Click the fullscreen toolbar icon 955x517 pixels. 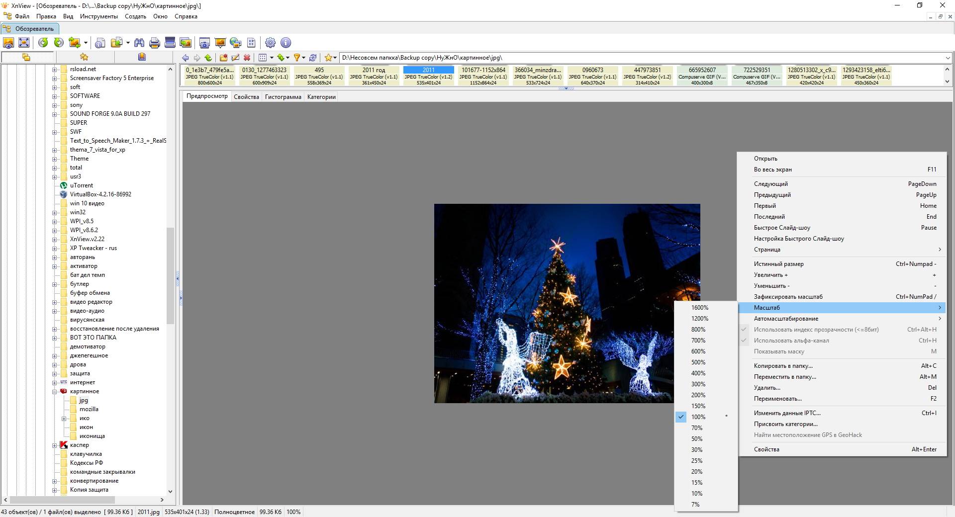pos(24,43)
